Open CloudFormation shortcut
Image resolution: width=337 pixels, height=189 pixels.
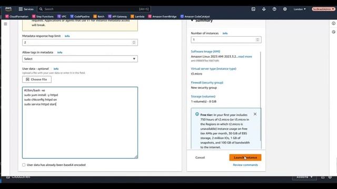pos(17,16)
